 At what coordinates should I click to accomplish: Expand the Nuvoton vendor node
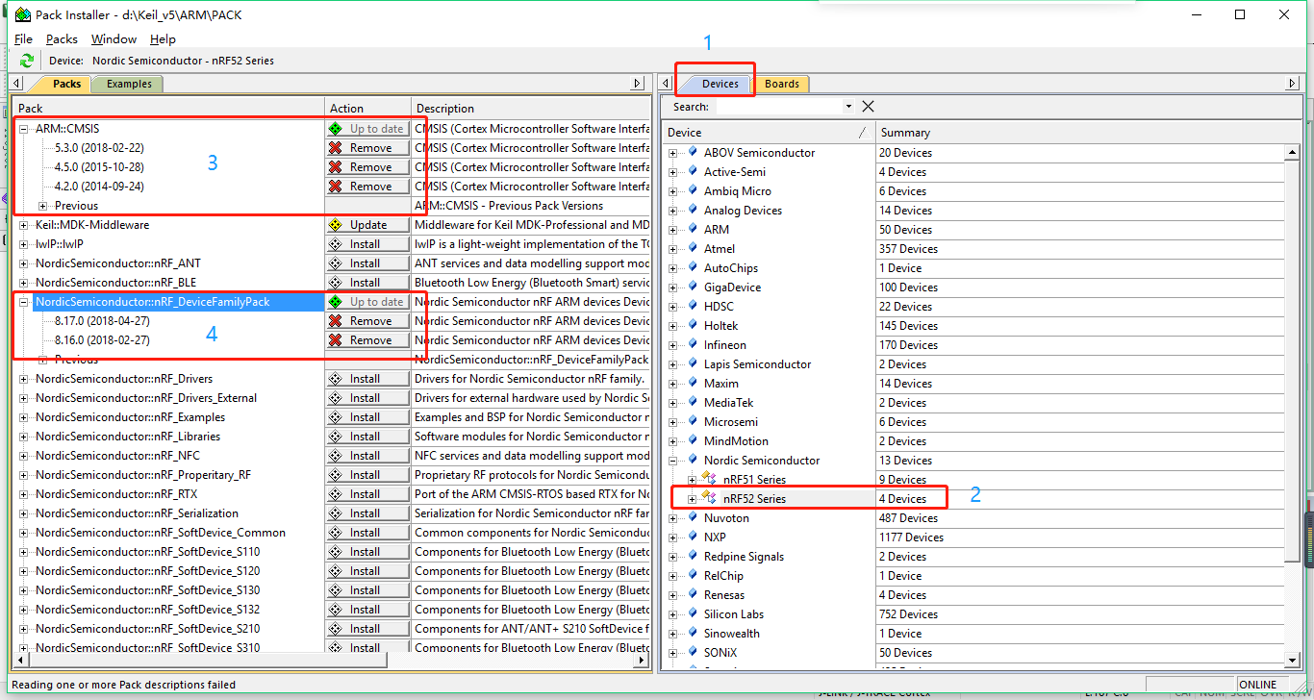[672, 518]
